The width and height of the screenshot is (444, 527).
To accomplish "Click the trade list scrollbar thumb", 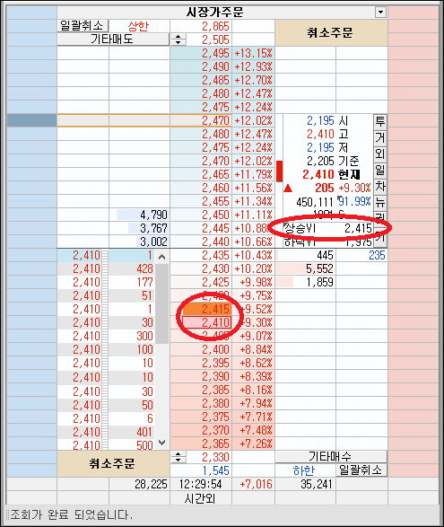I will 161,303.
